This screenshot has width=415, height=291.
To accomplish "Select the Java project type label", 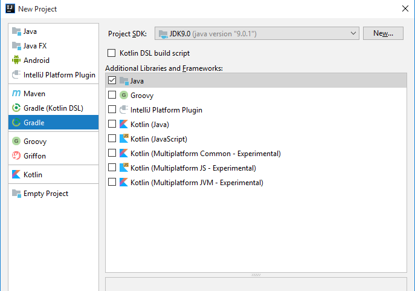I will pos(30,31).
